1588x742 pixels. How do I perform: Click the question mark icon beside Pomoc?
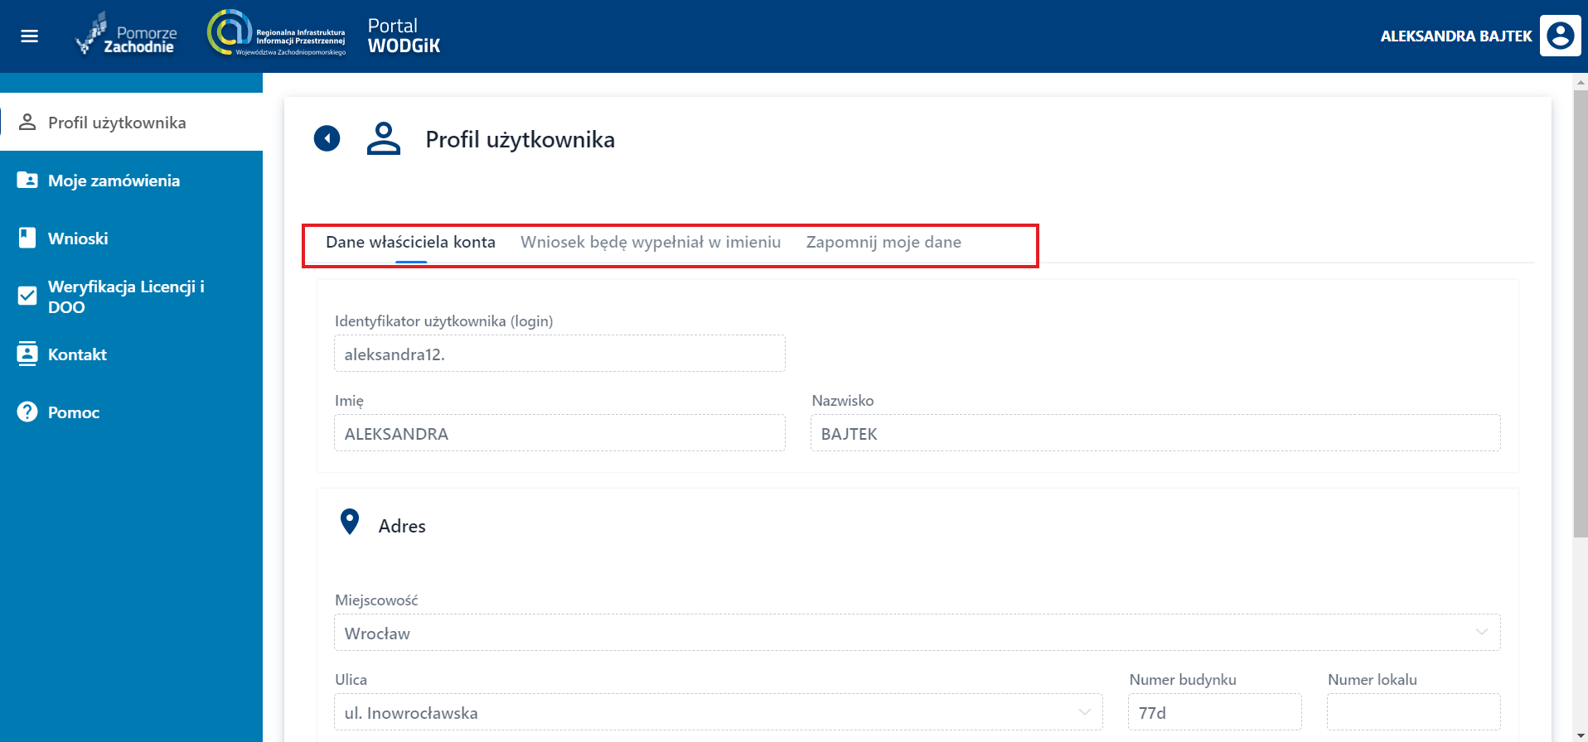pos(27,412)
